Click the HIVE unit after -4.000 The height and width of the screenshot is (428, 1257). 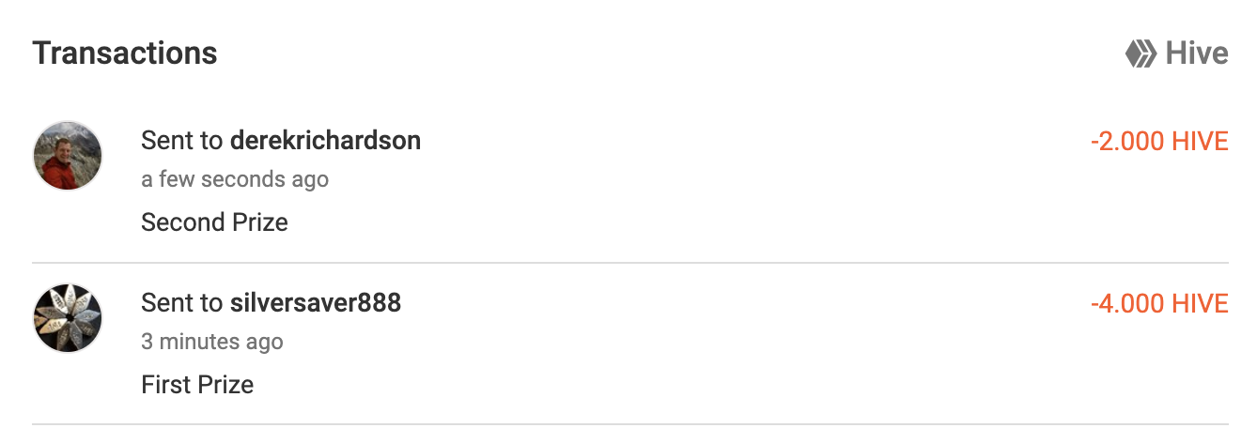pyautogui.click(x=1200, y=304)
